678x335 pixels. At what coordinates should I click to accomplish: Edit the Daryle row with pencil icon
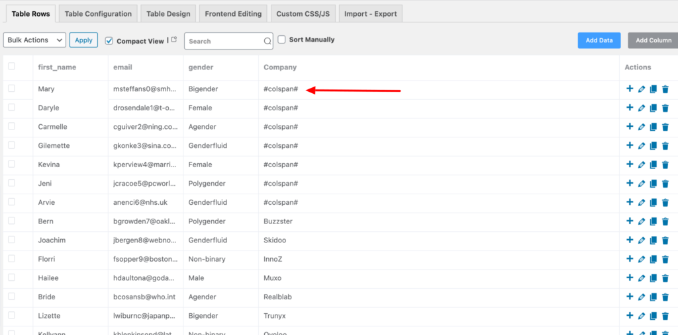(642, 108)
